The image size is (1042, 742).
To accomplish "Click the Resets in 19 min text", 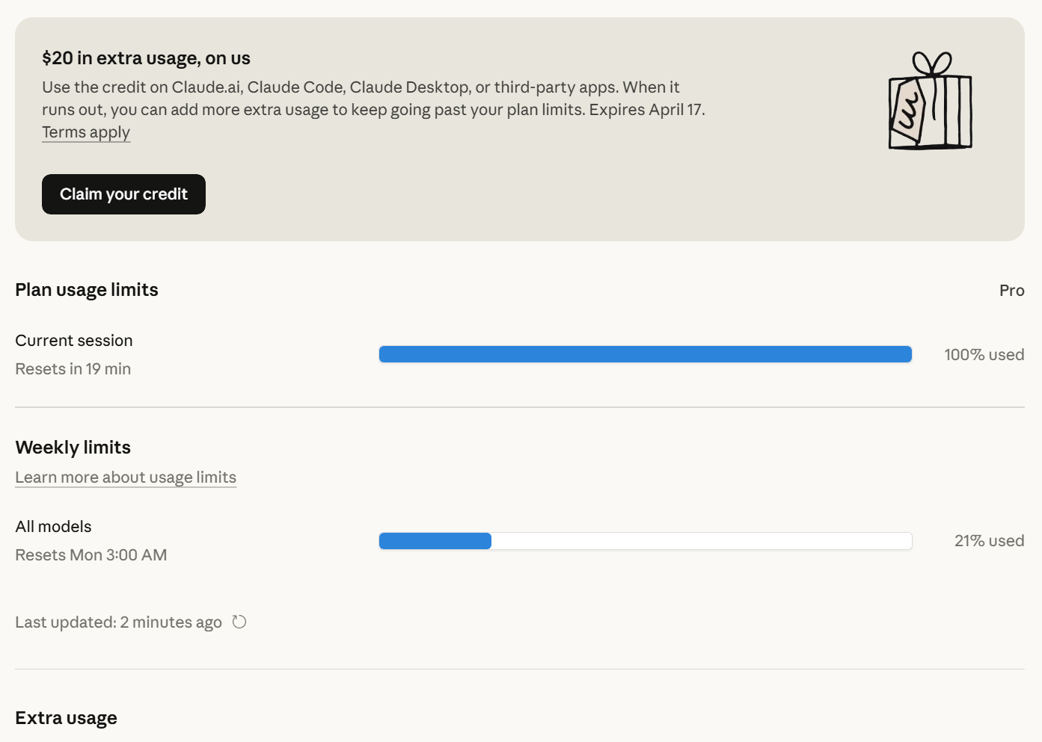I will [x=73, y=369].
